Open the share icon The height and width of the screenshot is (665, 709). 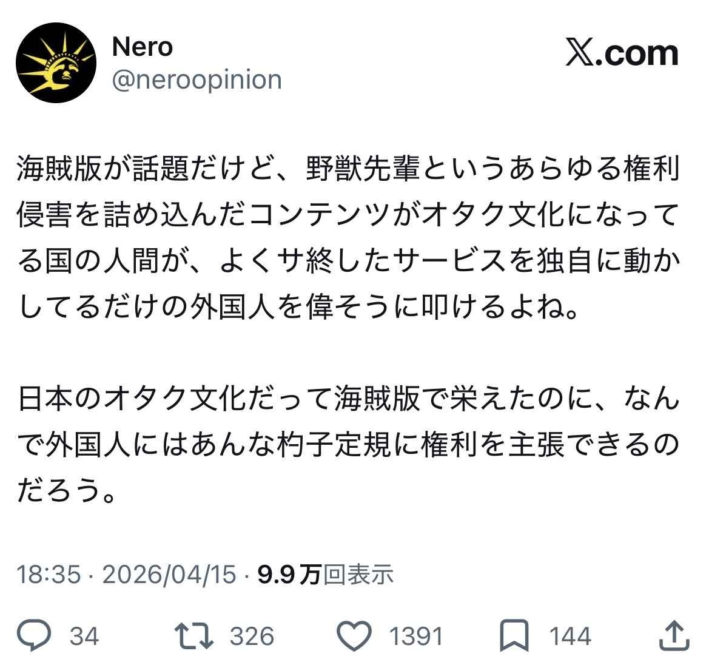(x=673, y=635)
